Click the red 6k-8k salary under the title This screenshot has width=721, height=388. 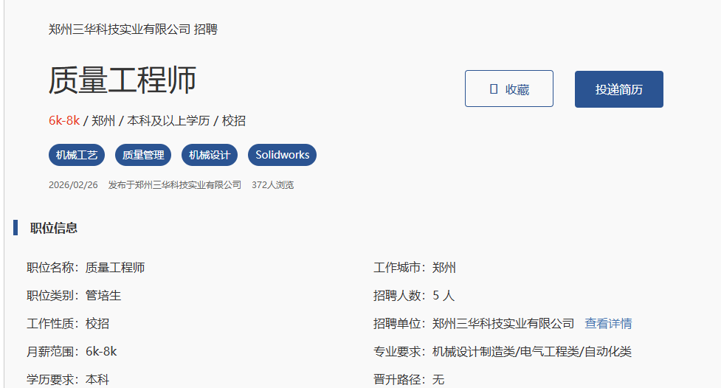[64, 121]
